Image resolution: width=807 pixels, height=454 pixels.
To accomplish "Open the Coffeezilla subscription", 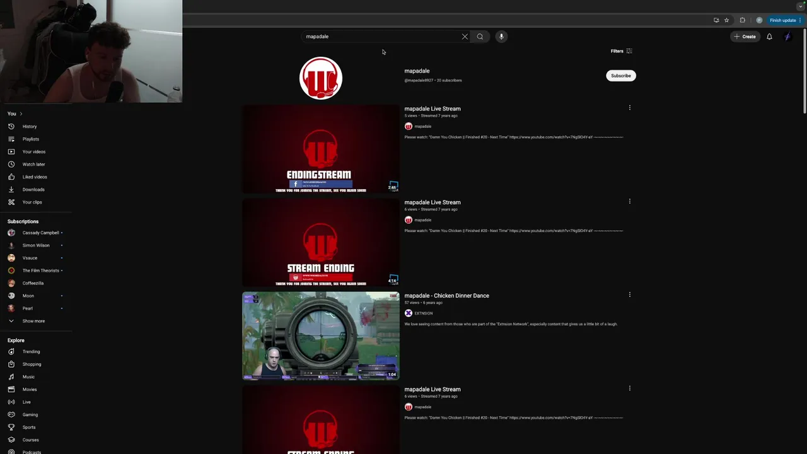I will point(36,283).
